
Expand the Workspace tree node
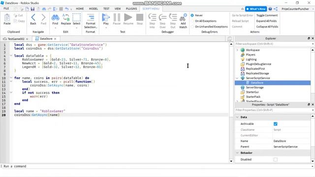pos(237,50)
